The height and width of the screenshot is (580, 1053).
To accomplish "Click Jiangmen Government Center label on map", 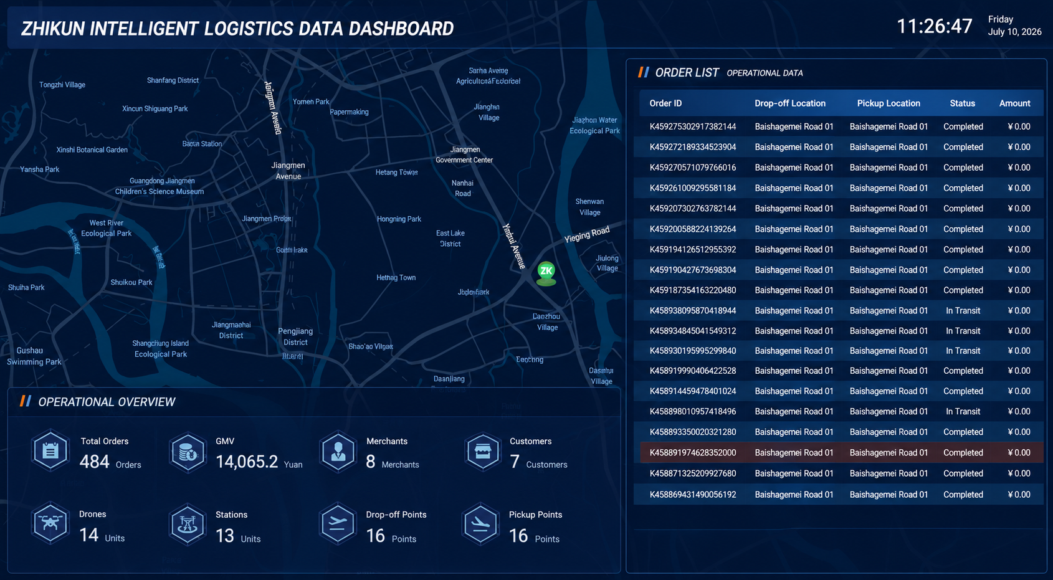I will pyautogui.click(x=464, y=155).
